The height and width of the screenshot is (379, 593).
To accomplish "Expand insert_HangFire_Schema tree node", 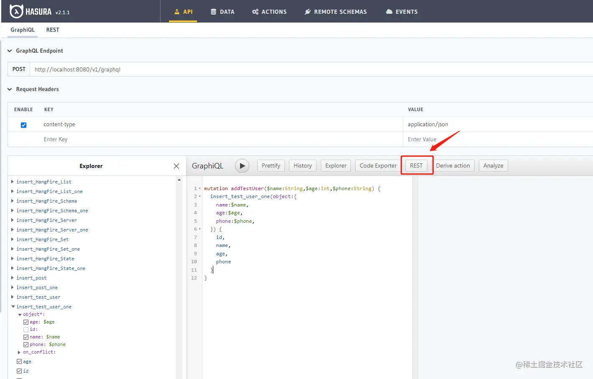I will [13, 201].
